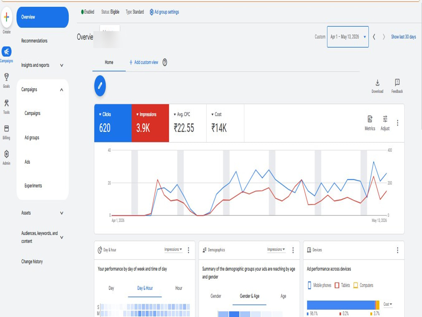Switch to the Age tab
Image resolution: width=422 pixels, height=317 pixels.
[x=283, y=296]
